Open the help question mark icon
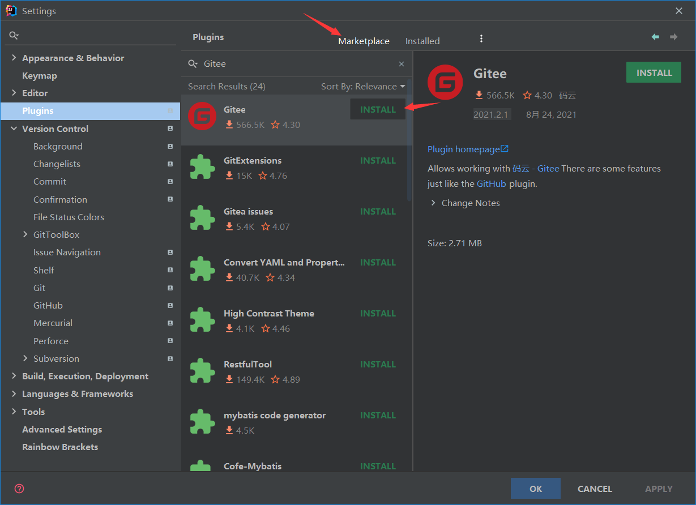The image size is (696, 505). tap(19, 489)
